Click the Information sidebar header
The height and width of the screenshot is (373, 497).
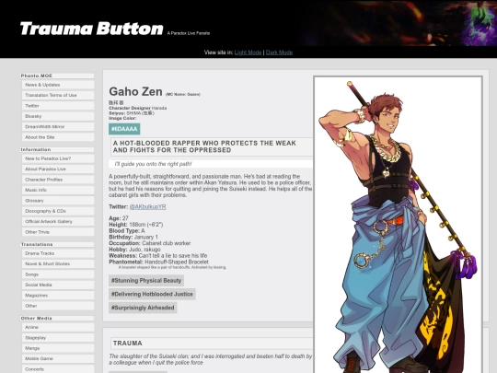click(57, 149)
